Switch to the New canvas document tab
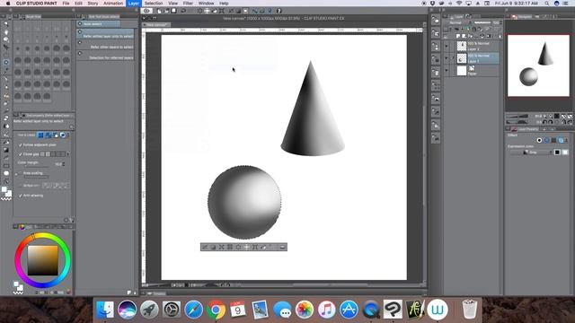 156,25
